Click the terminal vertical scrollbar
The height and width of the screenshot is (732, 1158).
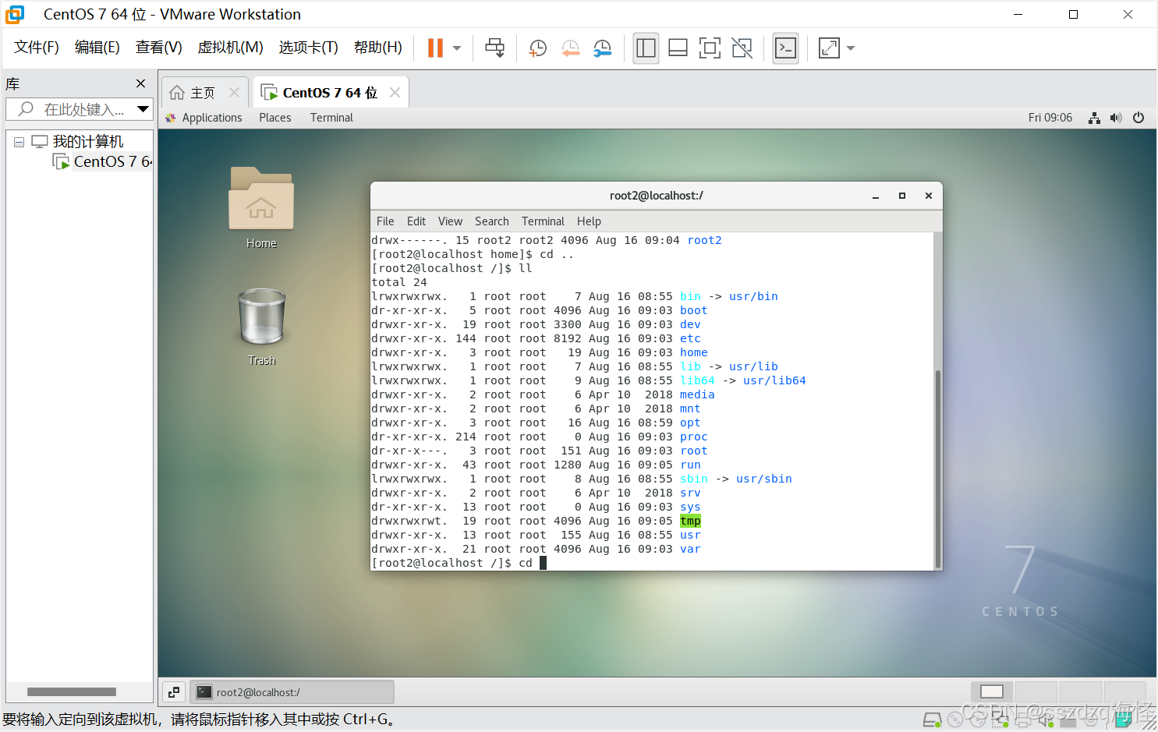point(937,470)
